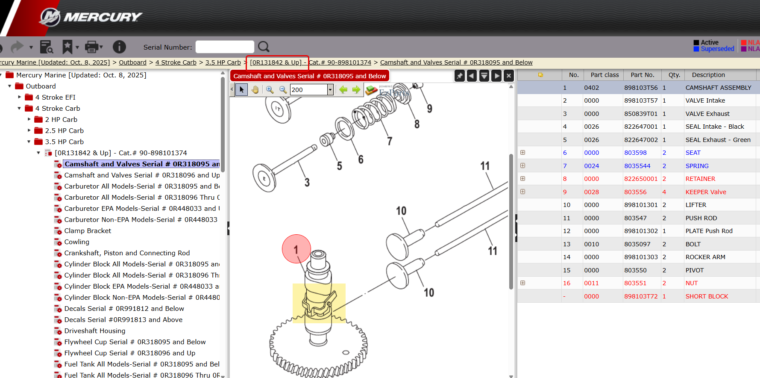Open the Clamp Bracket tree item
This screenshot has height=378, width=760.
(x=88, y=230)
